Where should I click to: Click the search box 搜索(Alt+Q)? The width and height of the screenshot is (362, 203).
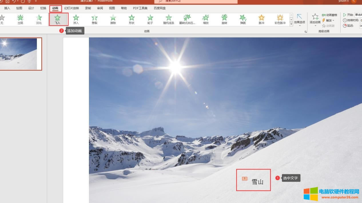pos(196,1)
